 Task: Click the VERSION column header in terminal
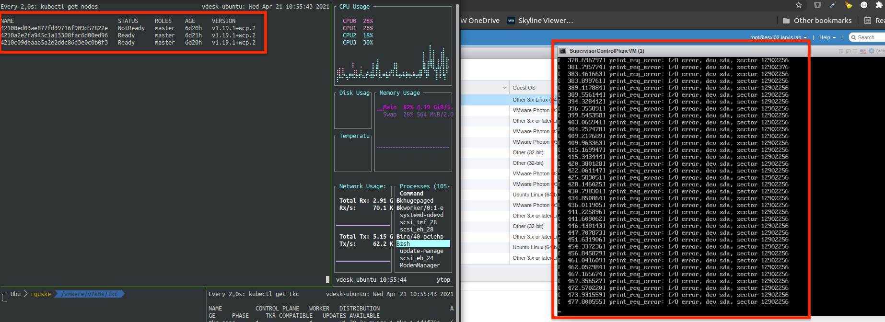(224, 21)
